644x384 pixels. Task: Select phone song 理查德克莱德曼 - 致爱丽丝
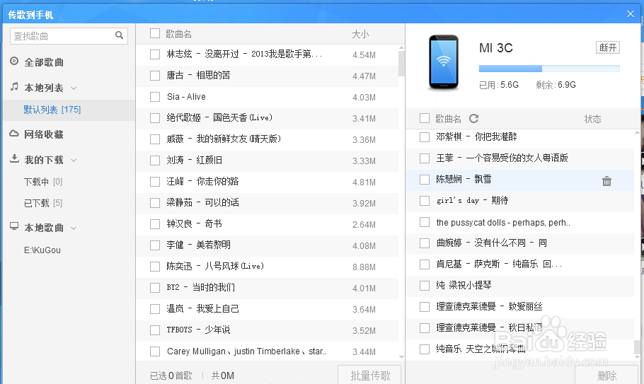pyautogui.click(x=520, y=307)
